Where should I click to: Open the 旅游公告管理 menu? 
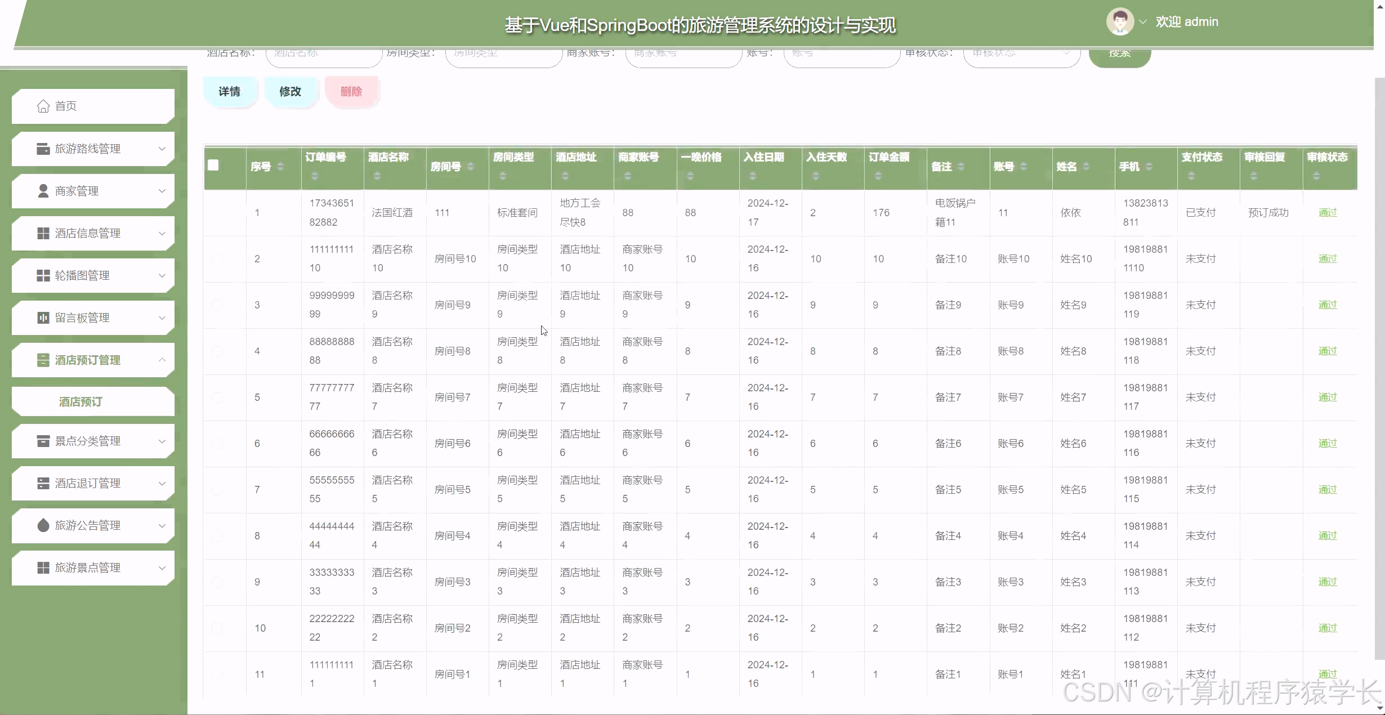93,525
